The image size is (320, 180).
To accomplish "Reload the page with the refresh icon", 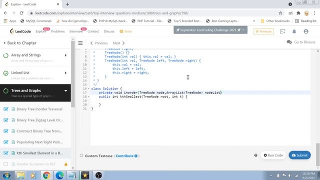I will 21,13.
